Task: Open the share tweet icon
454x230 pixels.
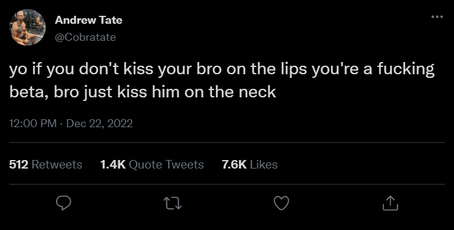Action: point(390,203)
